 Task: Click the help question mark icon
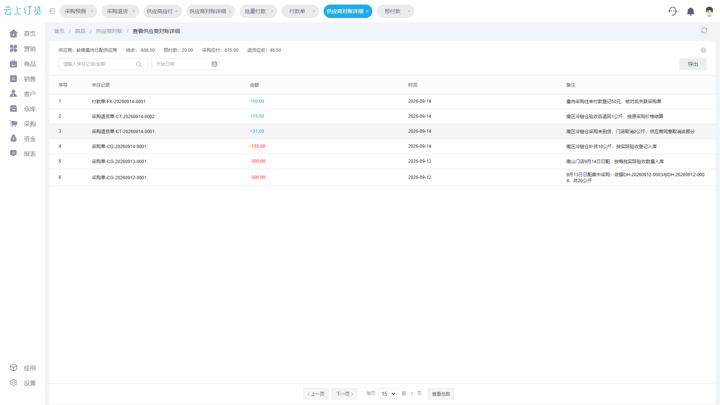tap(703, 50)
